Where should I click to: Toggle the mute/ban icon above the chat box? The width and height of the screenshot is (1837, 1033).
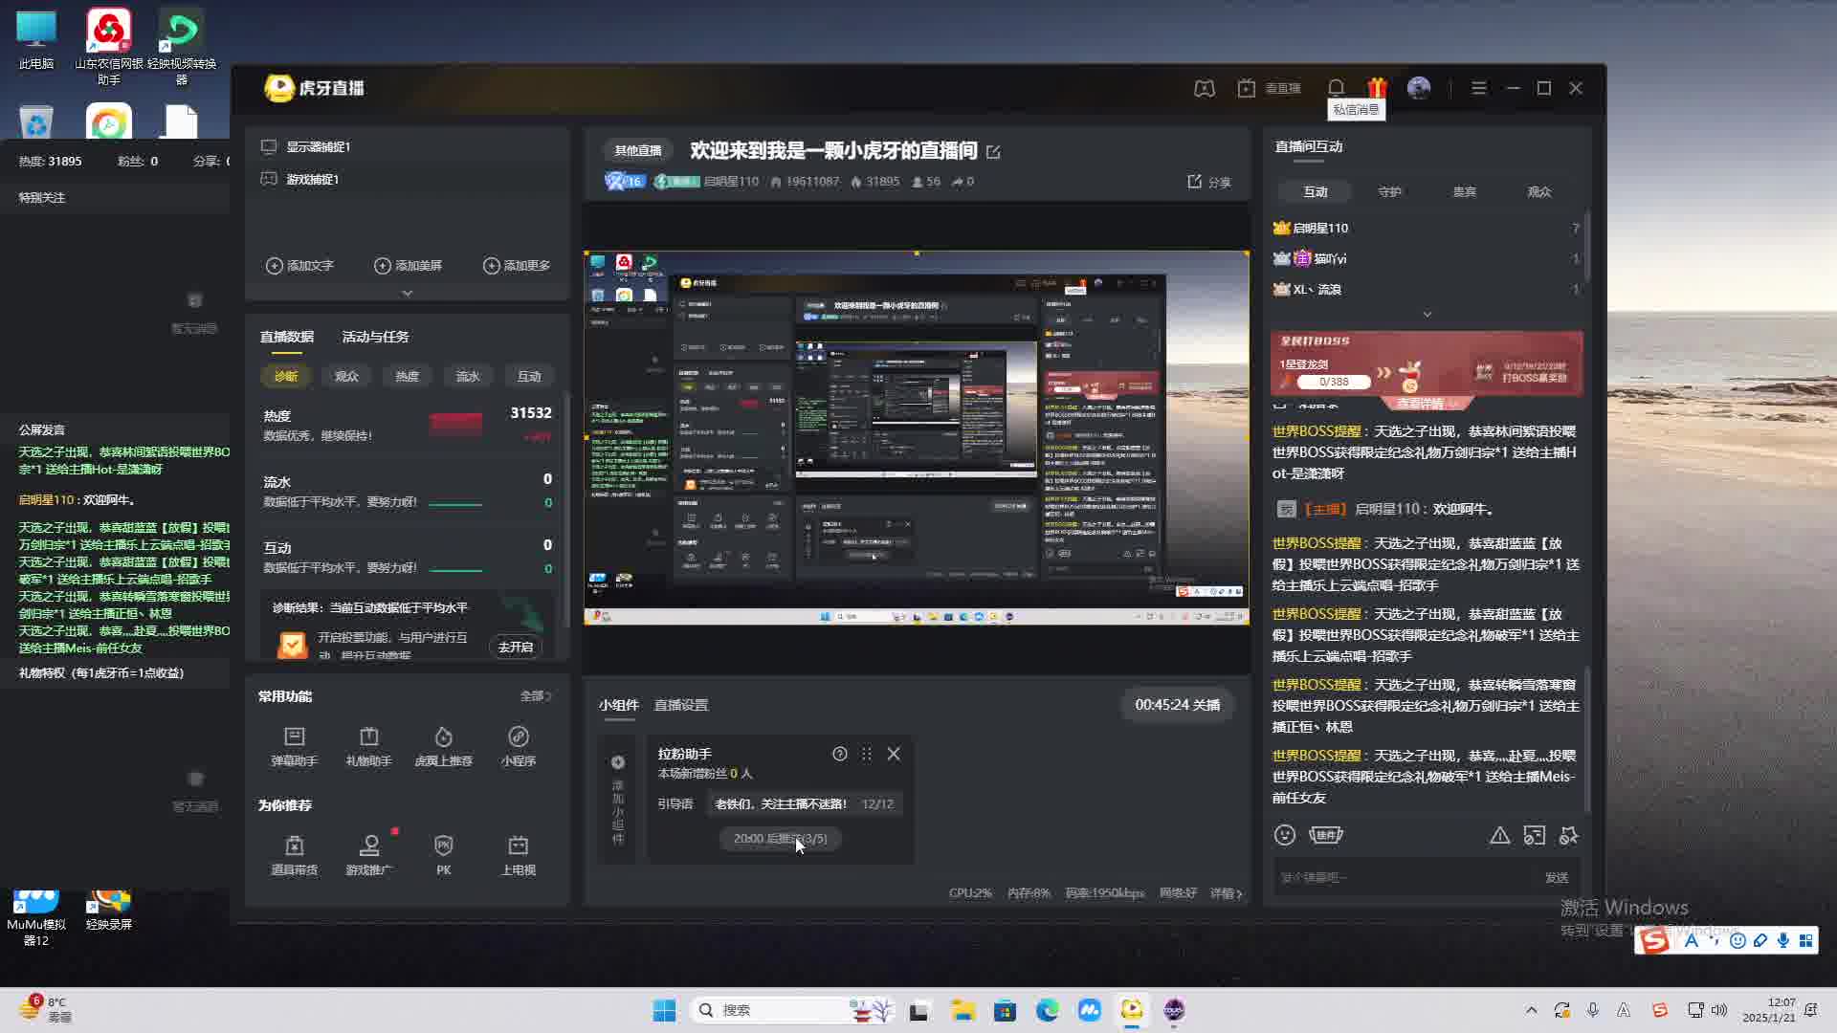click(1569, 835)
